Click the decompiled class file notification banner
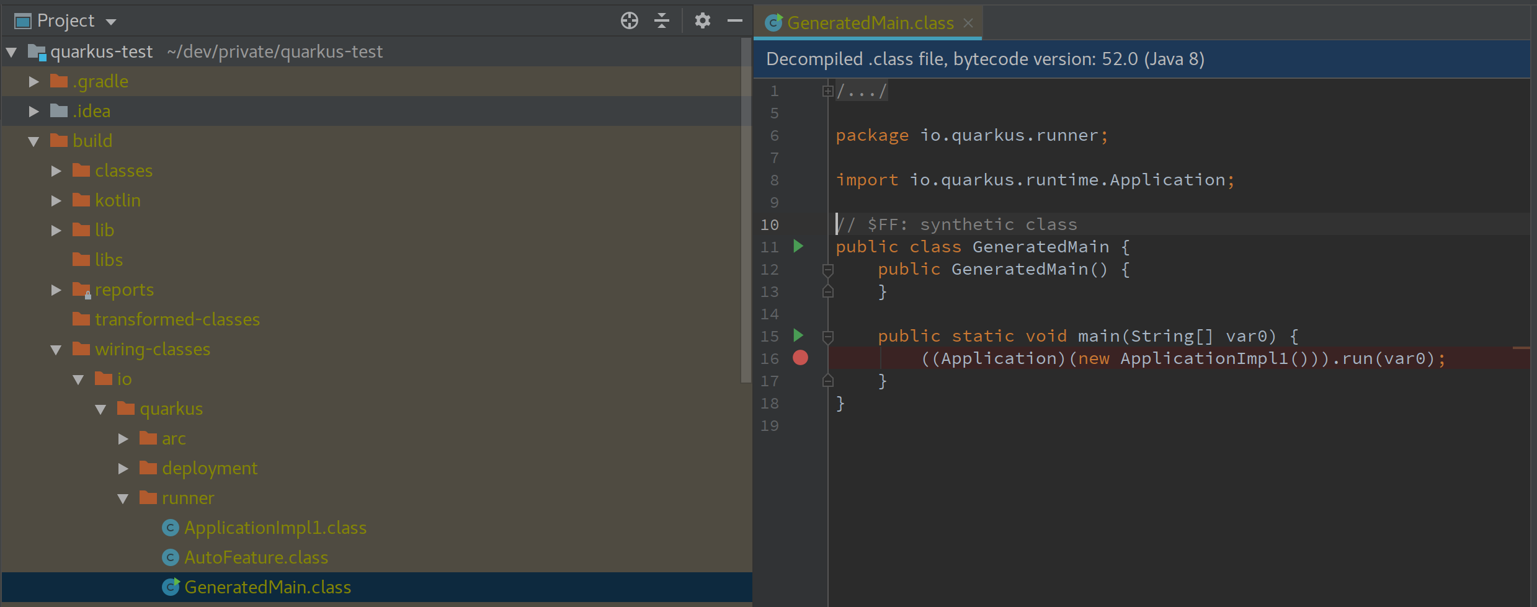The height and width of the screenshot is (607, 1537). pos(1141,60)
